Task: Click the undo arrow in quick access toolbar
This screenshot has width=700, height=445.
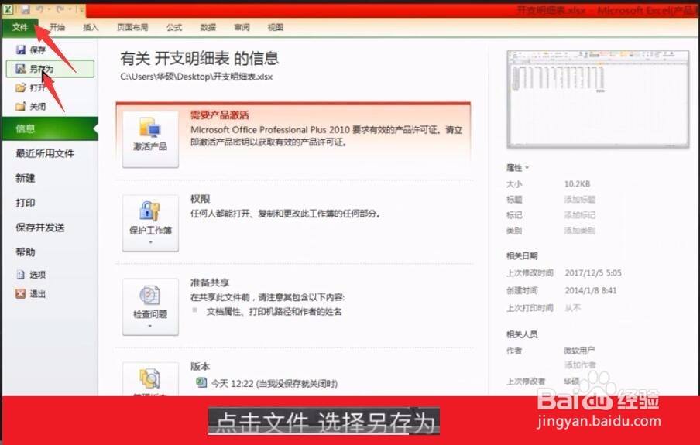Action: tap(39, 9)
